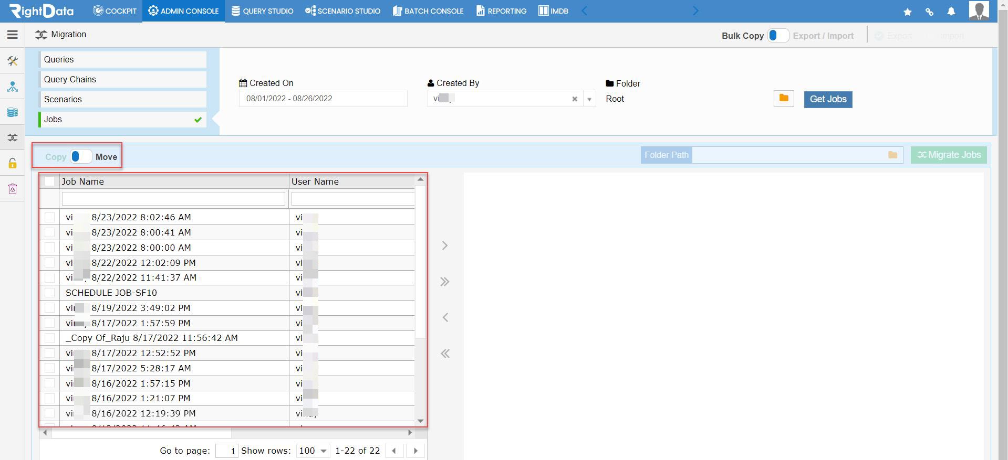This screenshot has height=460, width=1008.
Task: Select the database stack sidebar icon
Action: click(x=13, y=112)
